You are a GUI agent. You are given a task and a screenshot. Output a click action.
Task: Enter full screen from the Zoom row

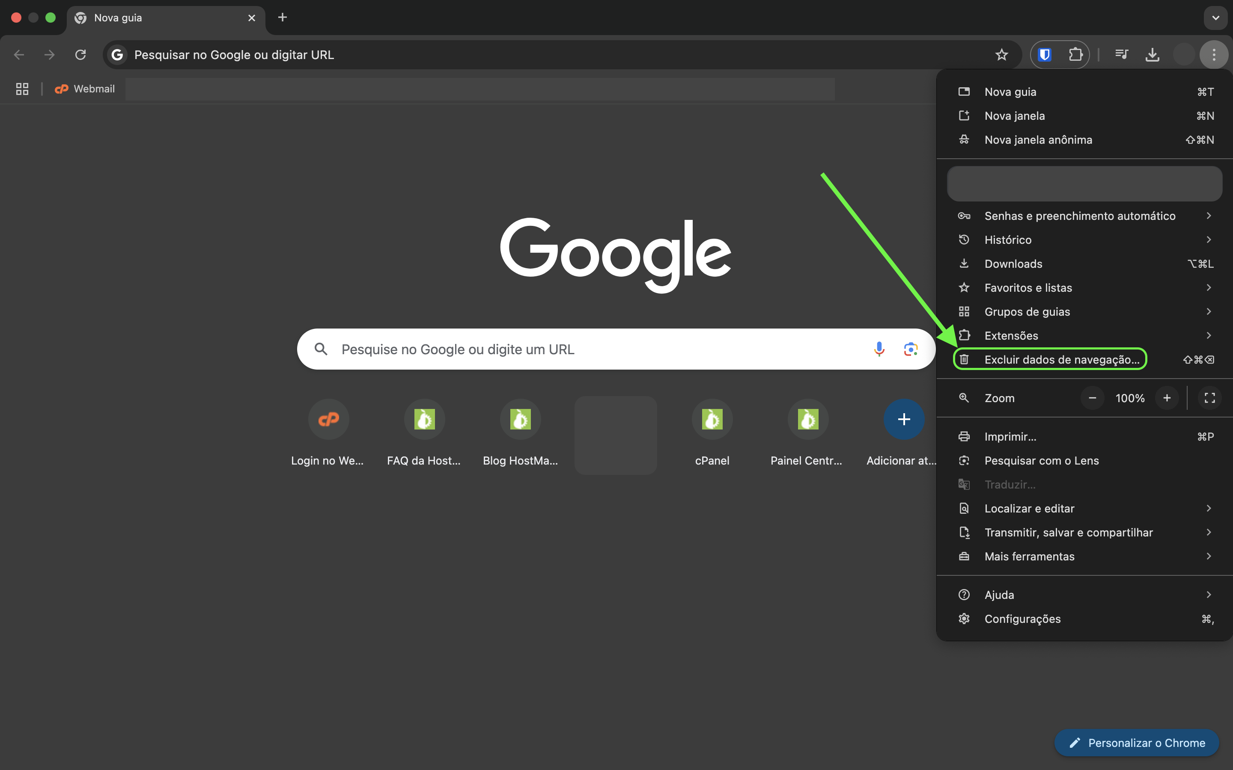click(1209, 398)
